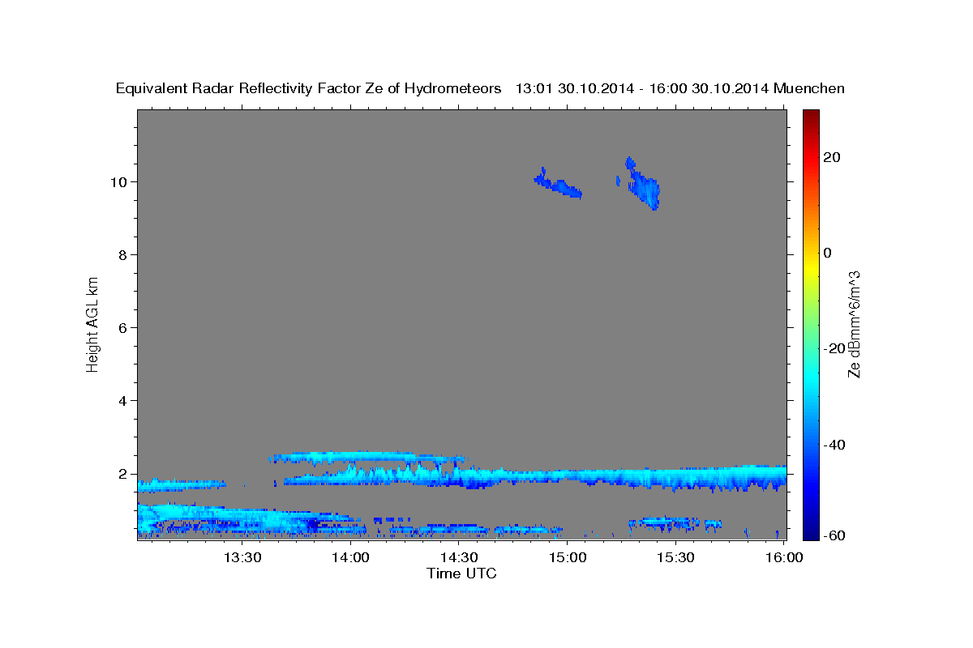
Task: Click the colorbar value -40
Action: [x=834, y=445]
